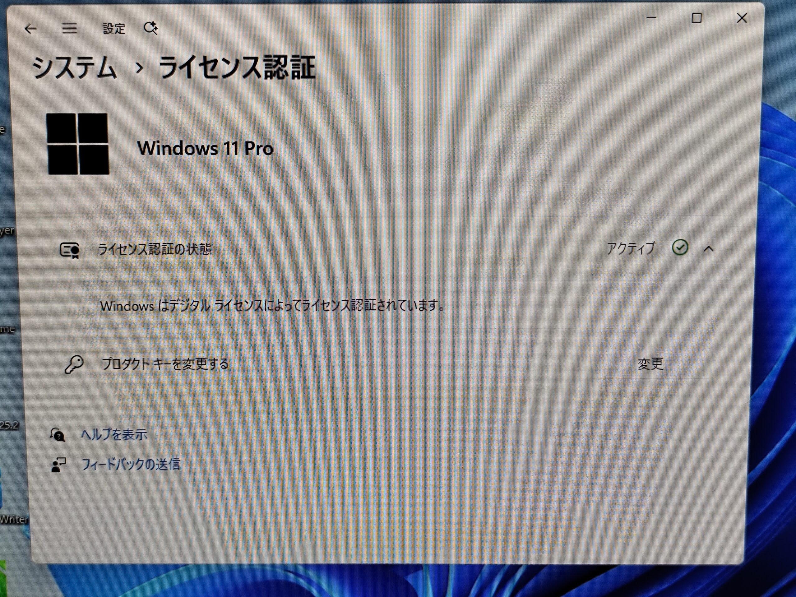Click the product key icon
The height and width of the screenshot is (597, 796).
[x=74, y=364]
